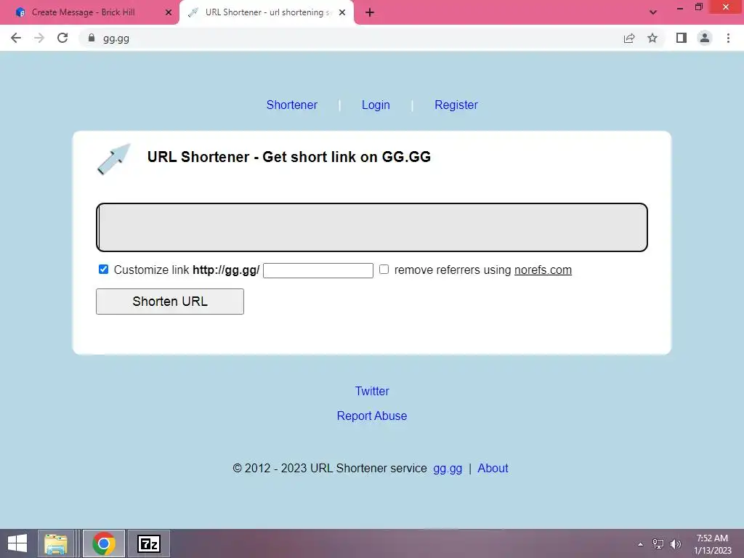This screenshot has height=558, width=744.
Task: View site info via the lock icon
Action: [92, 38]
